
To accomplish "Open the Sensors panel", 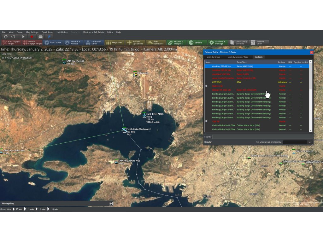I will 196,43.
